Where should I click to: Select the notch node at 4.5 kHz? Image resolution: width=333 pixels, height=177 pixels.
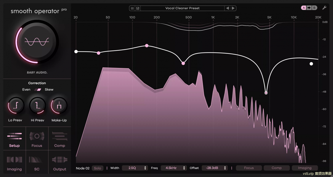266,93
